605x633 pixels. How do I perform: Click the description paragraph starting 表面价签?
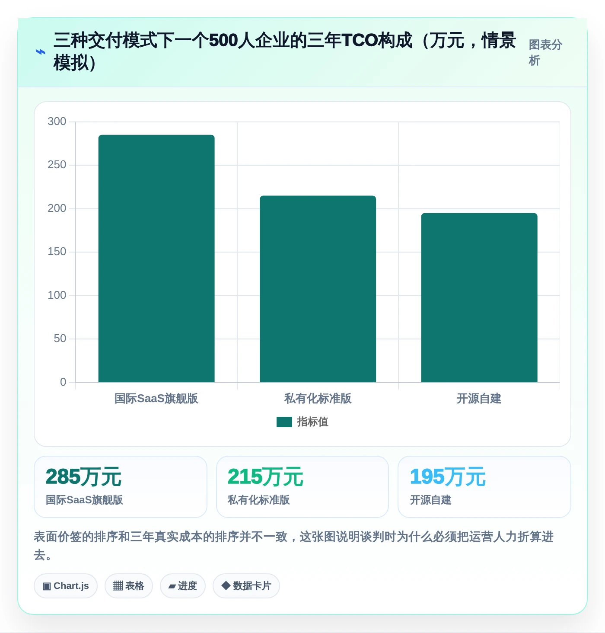click(x=294, y=546)
